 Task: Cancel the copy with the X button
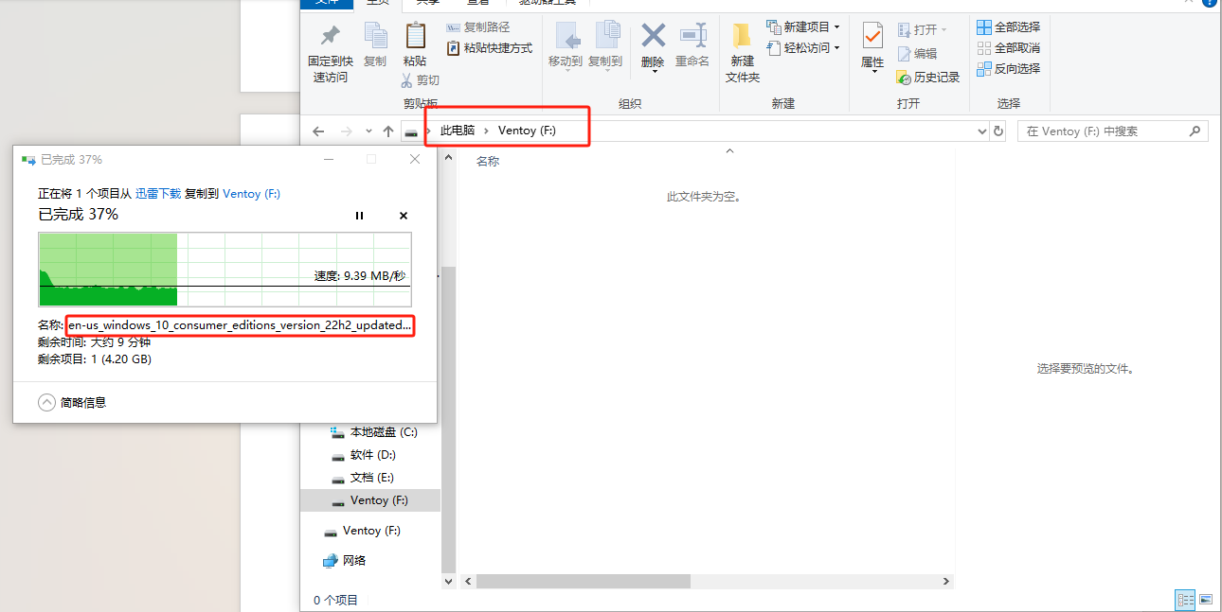[x=403, y=216]
